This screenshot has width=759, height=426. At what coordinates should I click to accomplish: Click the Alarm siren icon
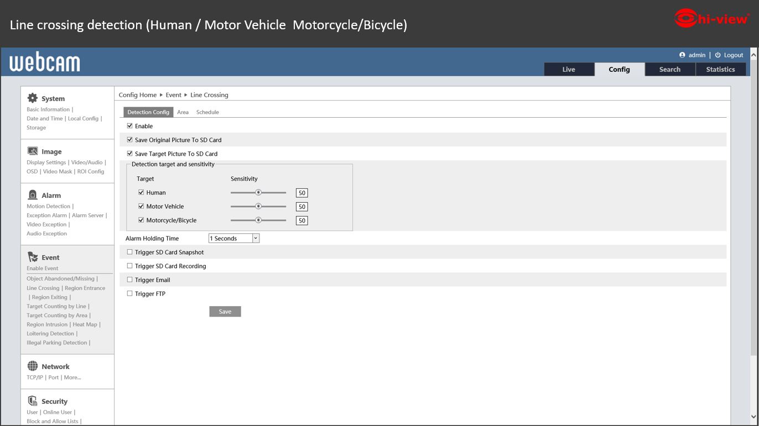tap(33, 195)
